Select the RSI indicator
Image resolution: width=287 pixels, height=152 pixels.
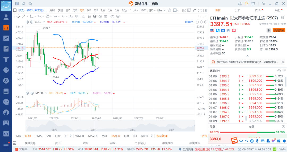135,136
